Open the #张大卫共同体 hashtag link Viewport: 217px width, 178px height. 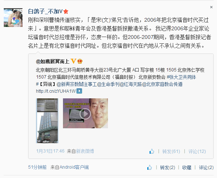tap(181, 77)
